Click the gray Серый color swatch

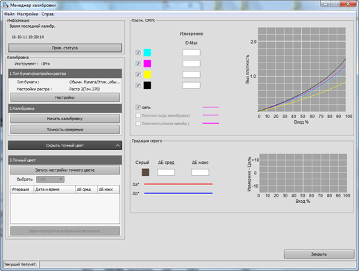tap(145, 172)
